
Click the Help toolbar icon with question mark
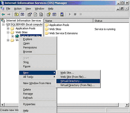click(48, 15)
